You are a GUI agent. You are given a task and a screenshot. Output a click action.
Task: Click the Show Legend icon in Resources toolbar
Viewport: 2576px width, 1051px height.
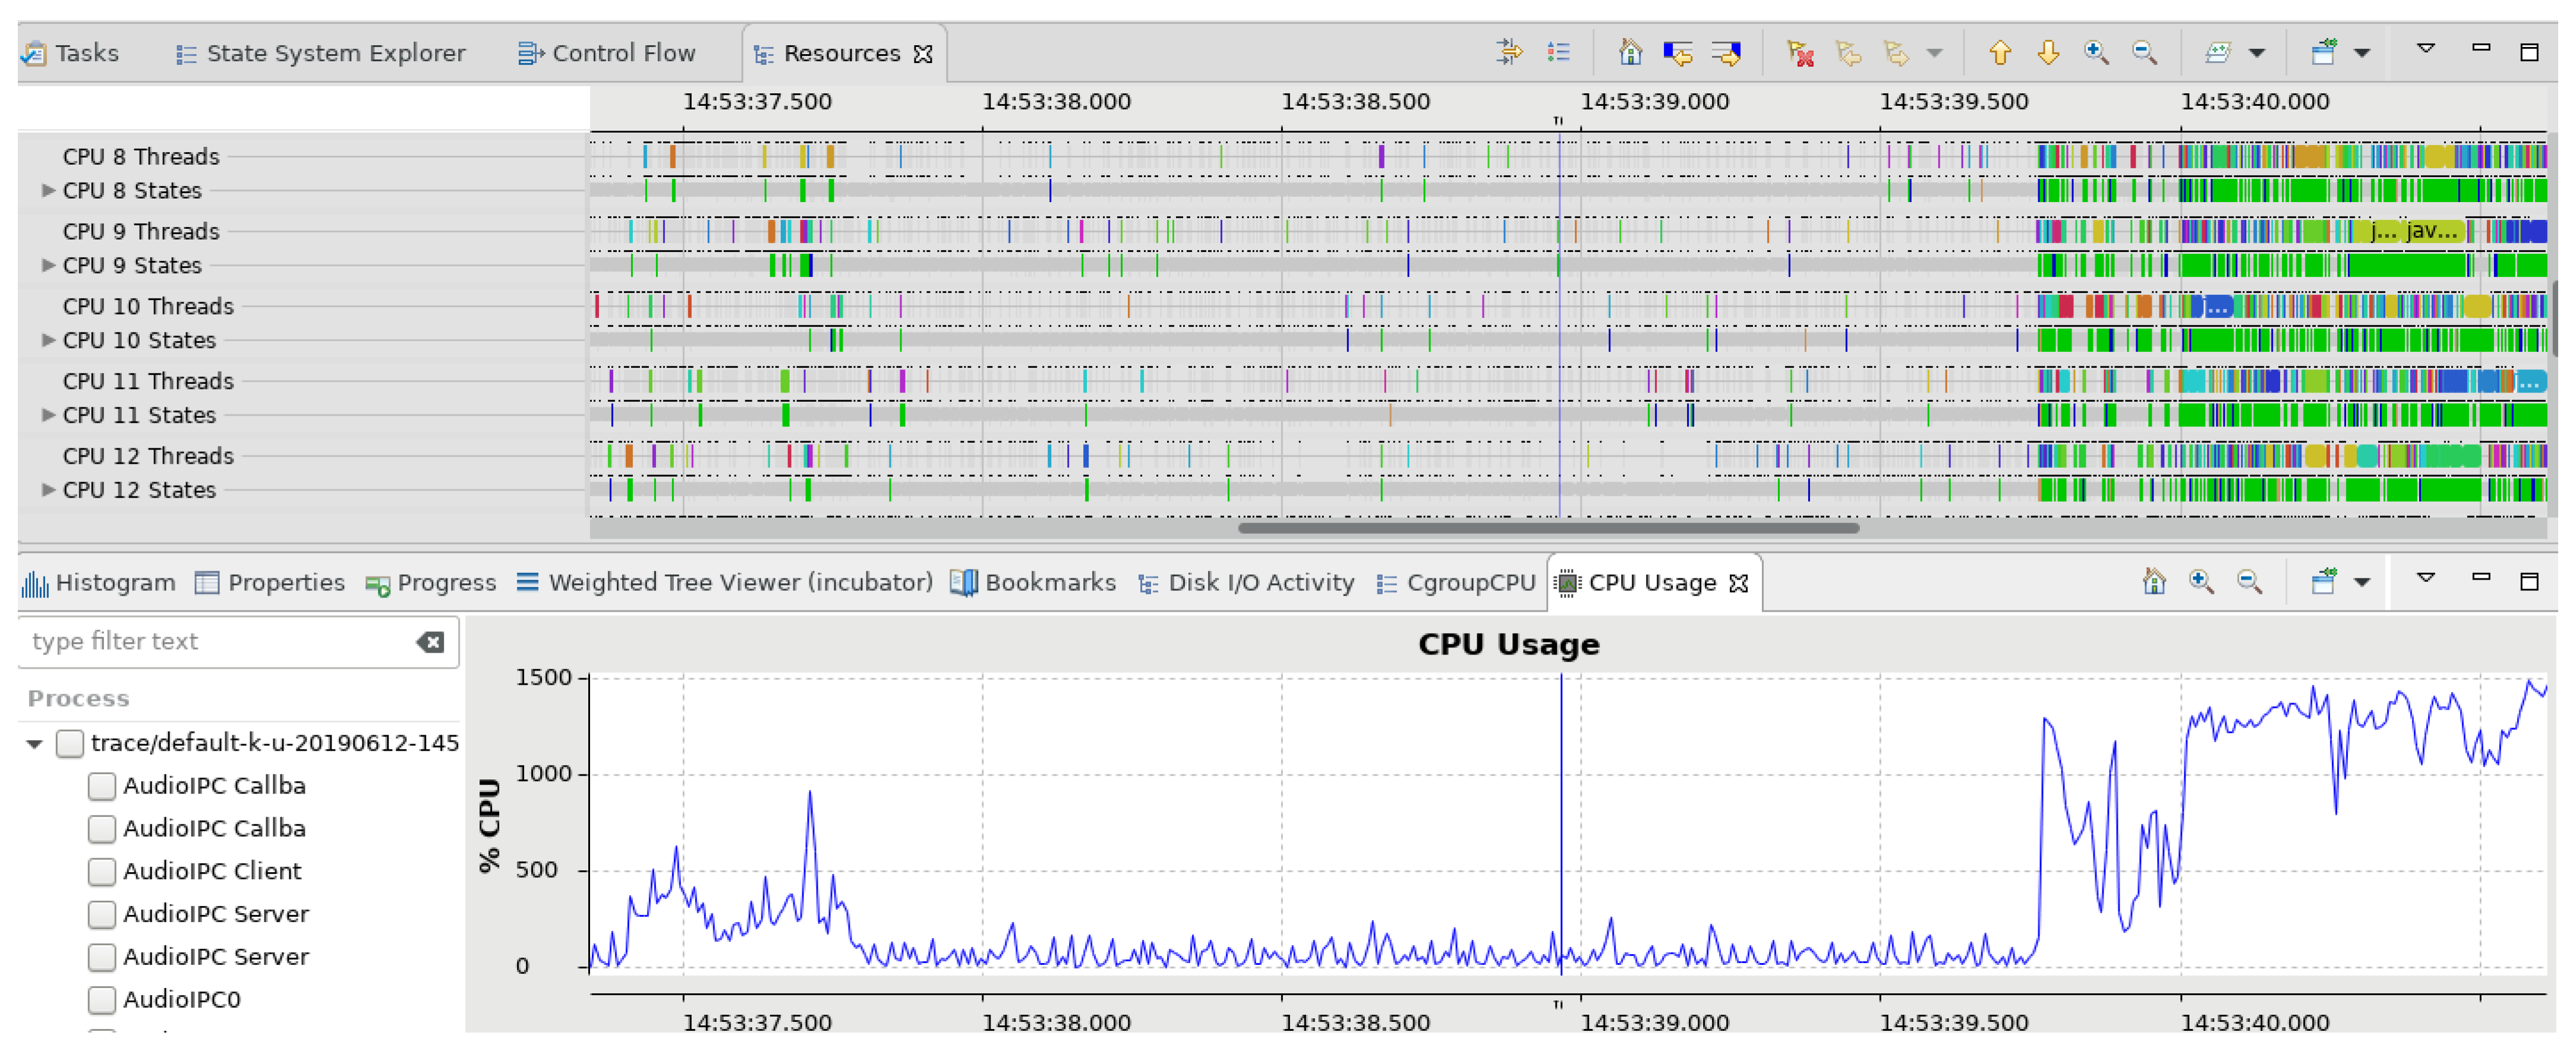coord(1558,52)
